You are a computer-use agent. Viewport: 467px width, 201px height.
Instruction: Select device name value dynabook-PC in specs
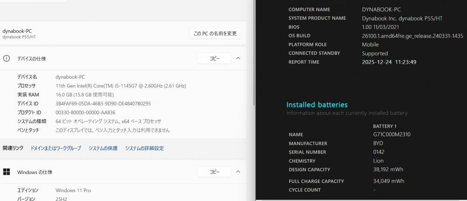[x=71, y=77]
